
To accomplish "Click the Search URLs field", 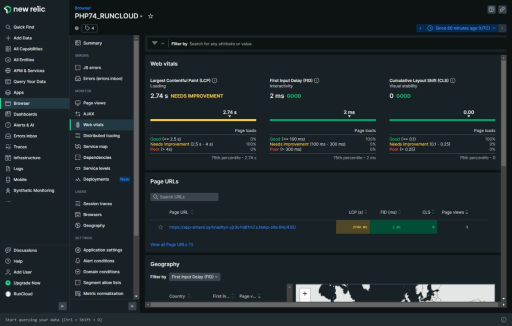I will coord(184,197).
